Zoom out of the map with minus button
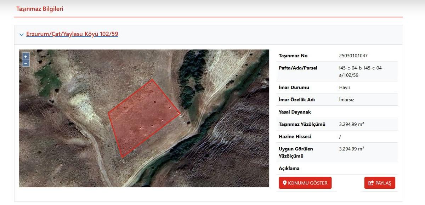The width and height of the screenshot is (425, 205). 25,63
